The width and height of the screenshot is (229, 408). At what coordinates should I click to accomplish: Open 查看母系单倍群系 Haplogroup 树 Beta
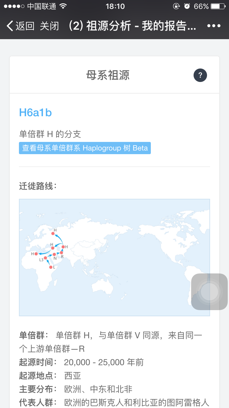85,148
